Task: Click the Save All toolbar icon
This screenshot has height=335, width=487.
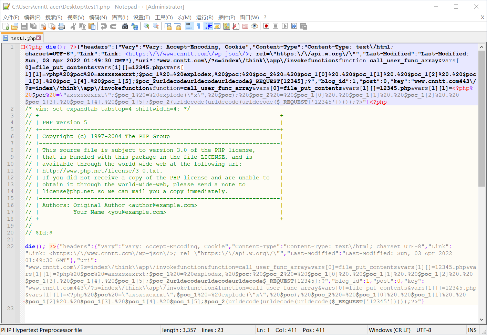Action: click(33, 26)
